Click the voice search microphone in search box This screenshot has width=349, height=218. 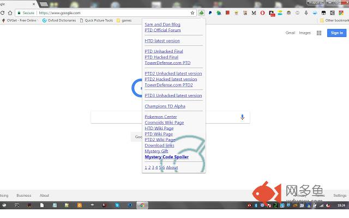coord(242,117)
